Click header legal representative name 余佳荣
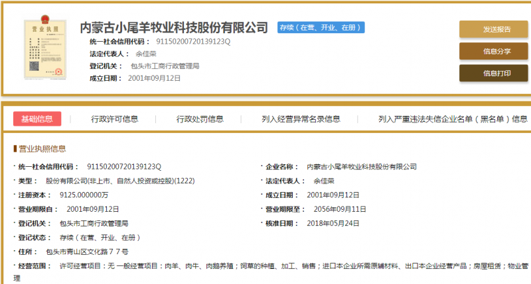The height and width of the screenshot is (284, 531). click(146, 54)
